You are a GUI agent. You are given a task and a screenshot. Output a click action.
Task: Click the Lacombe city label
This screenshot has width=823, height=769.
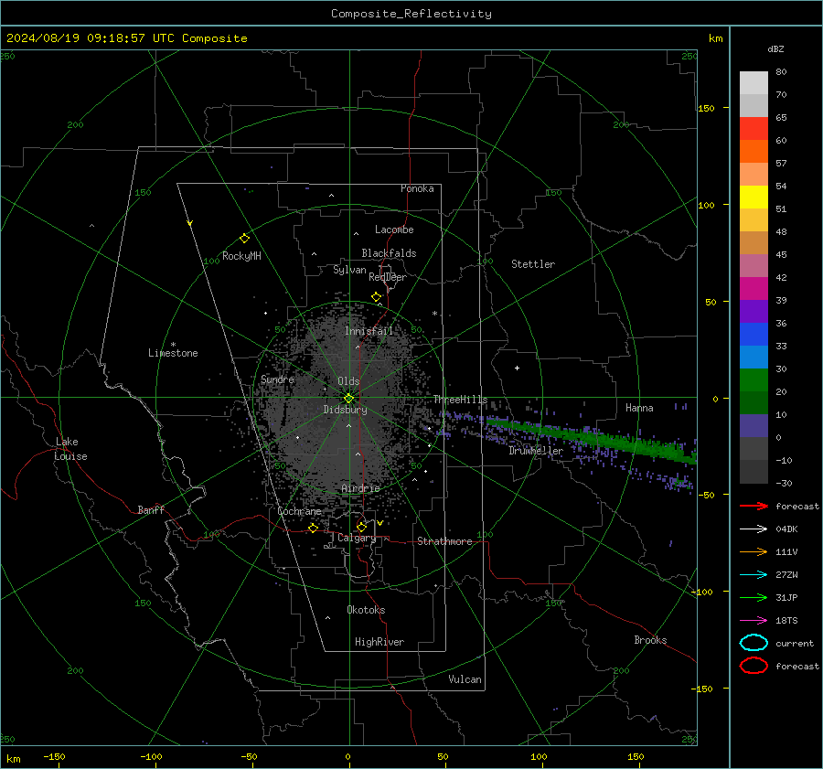coord(394,230)
